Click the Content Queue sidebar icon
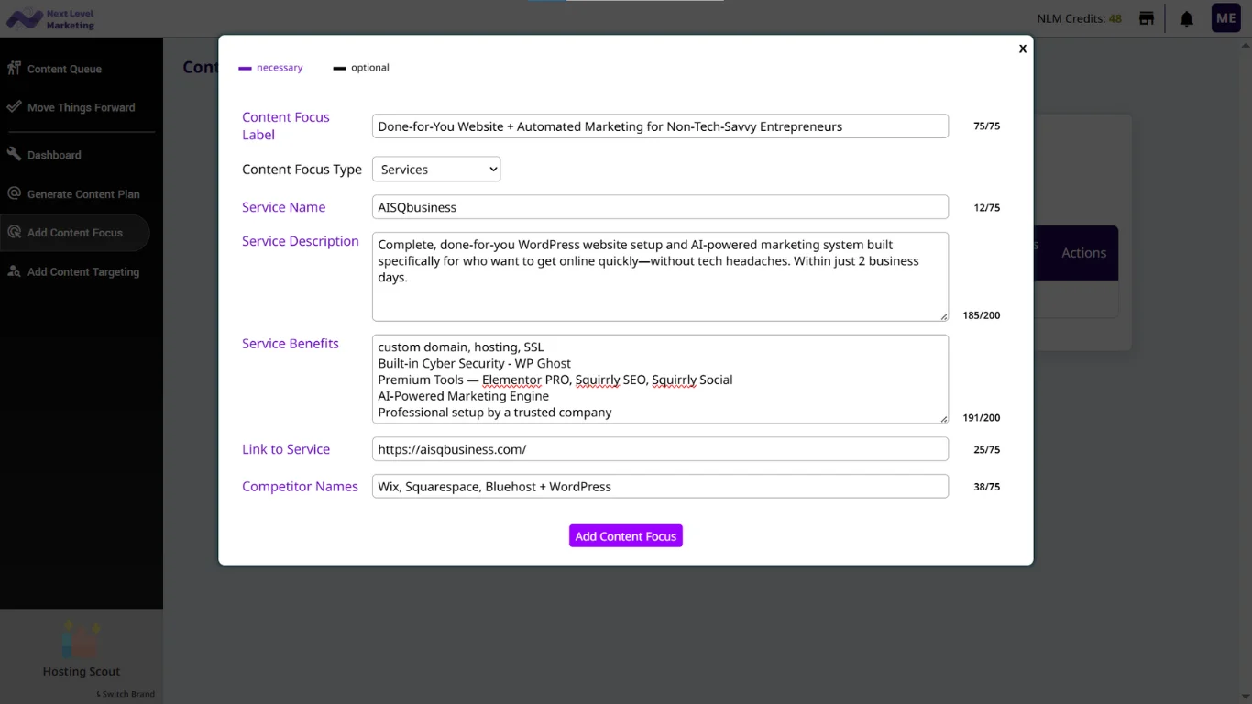The image size is (1252, 704). click(x=14, y=69)
